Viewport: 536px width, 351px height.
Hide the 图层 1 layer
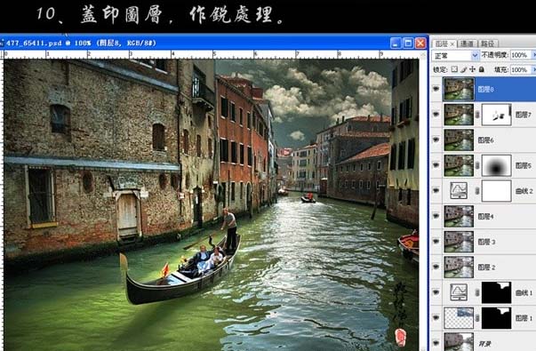pyautogui.click(x=436, y=317)
